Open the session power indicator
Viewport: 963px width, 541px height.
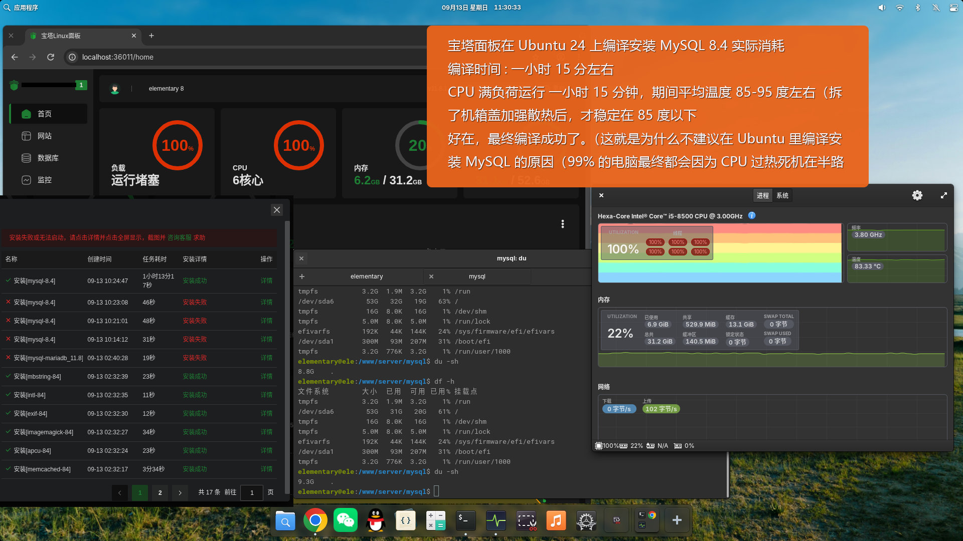tap(954, 8)
